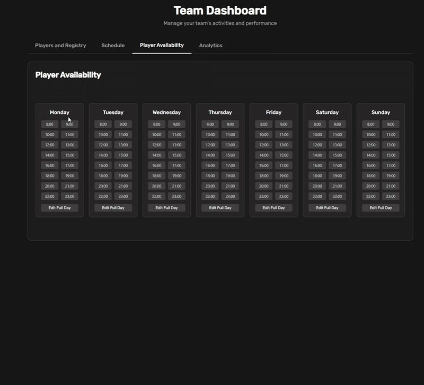Toggle Sunday 9:00 time slot
Viewport: 424px width, 385px height.
tap(391, 125)
